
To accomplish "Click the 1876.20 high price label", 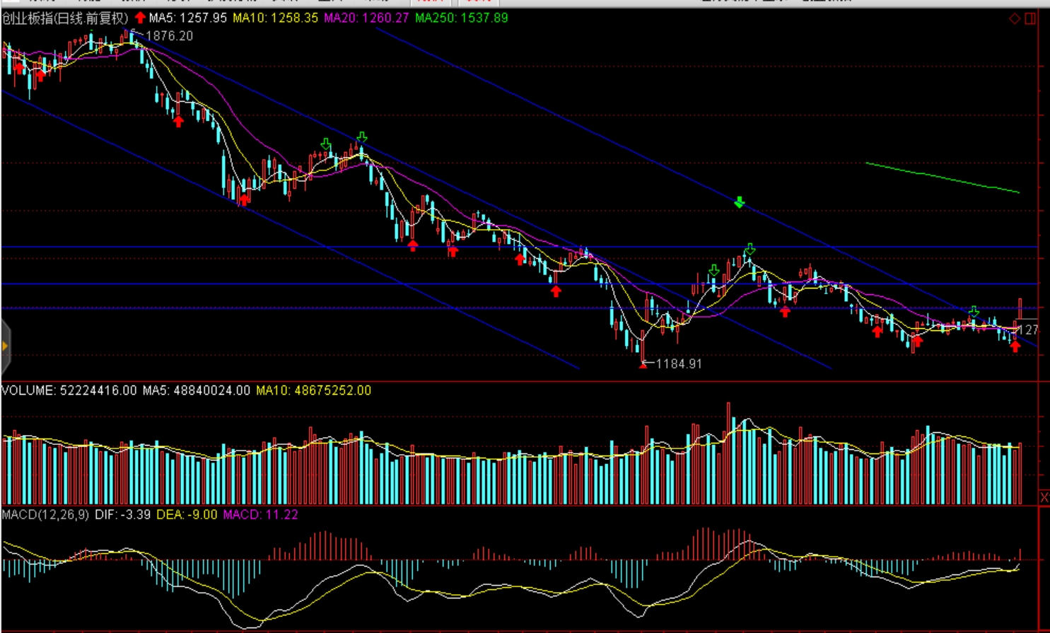I will (169, 36).
